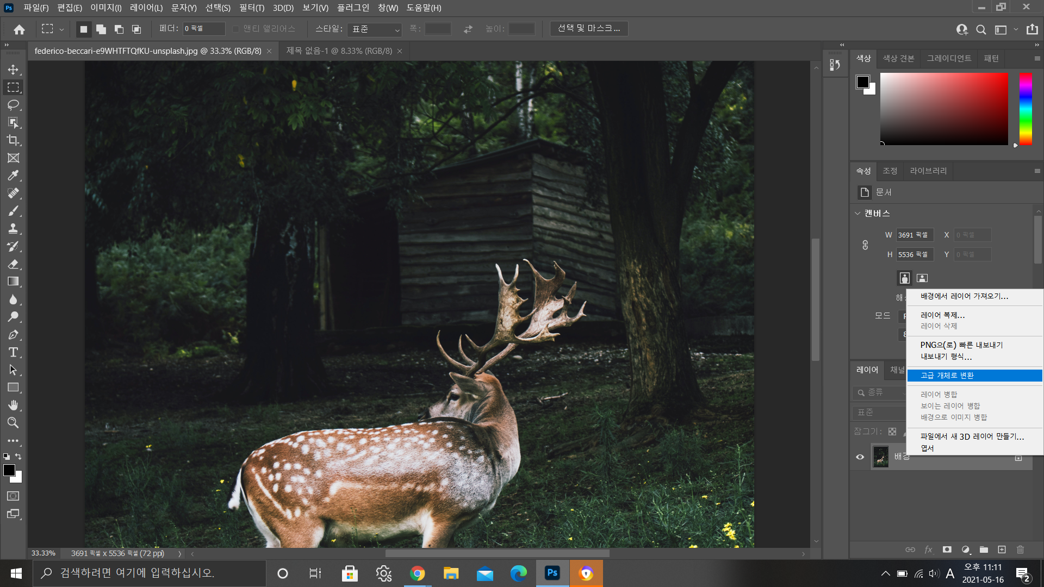Select the History Brush tool

[x=13, y=246]
